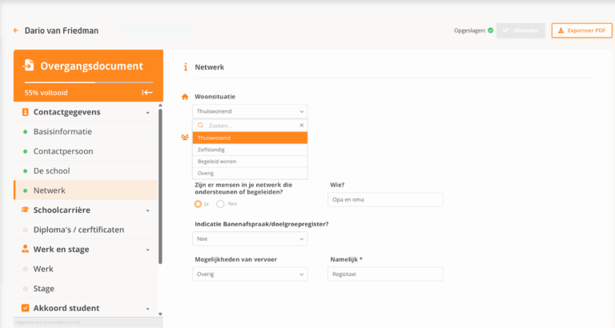Click the house icon next to Woonsituatie
The width and height of the screenshot is (615, 328).
[185, 97]
